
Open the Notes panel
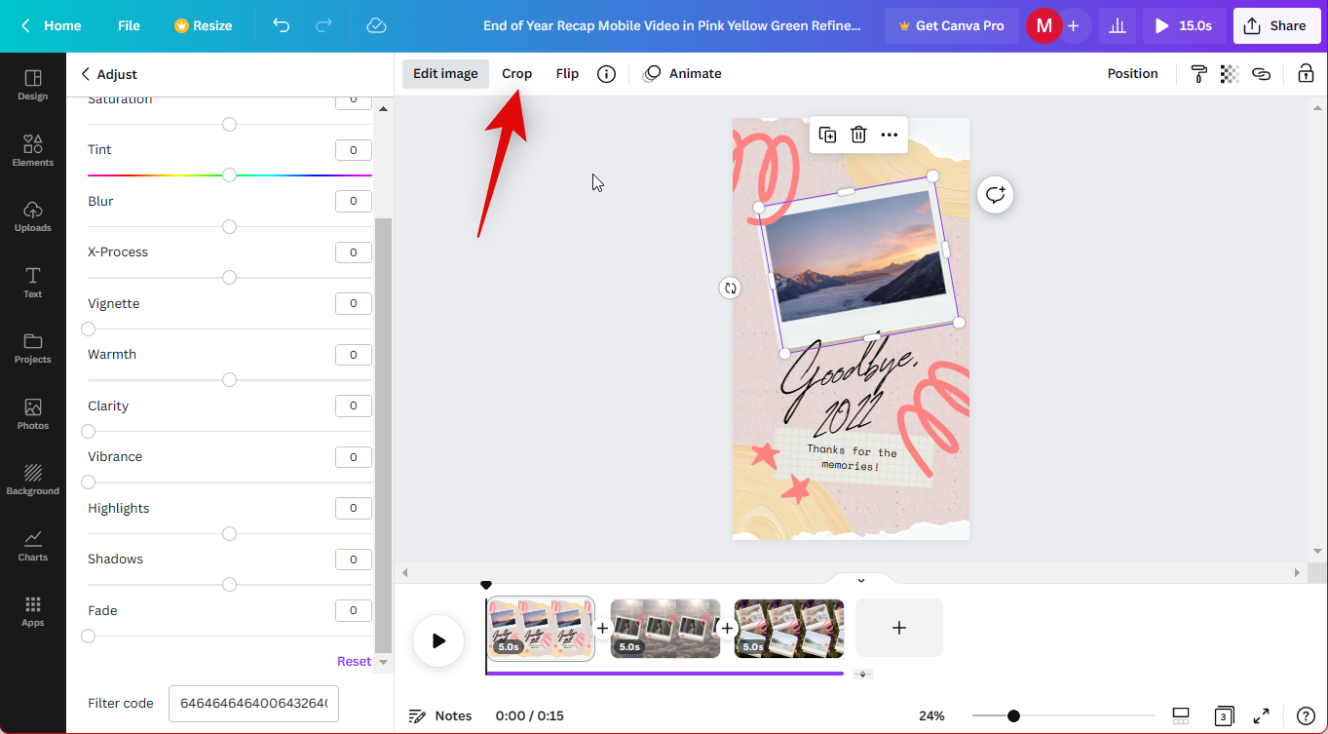439,715
